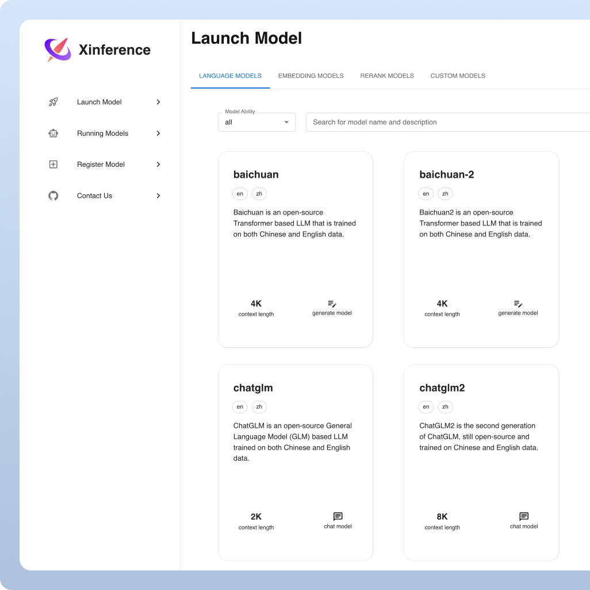Open the Model Ability dropdown

[x=256, y=122]
